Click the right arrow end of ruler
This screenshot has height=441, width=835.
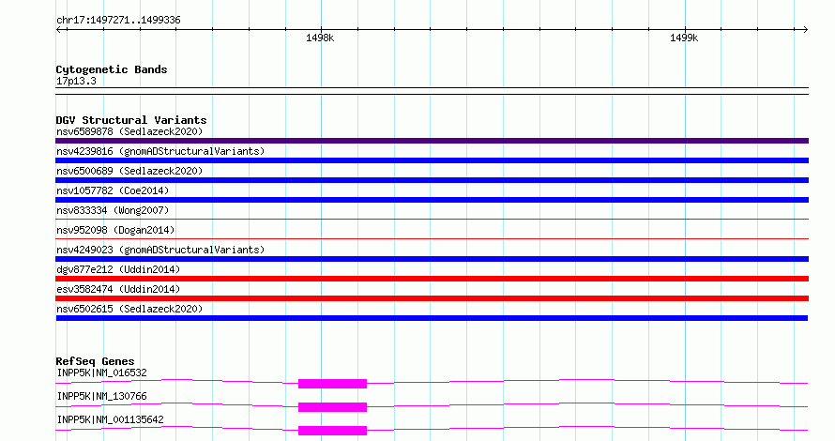click(x=805, y=30)
